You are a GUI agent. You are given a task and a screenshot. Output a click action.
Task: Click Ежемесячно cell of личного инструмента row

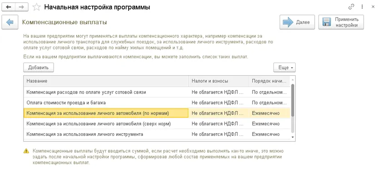pos(269,134)
